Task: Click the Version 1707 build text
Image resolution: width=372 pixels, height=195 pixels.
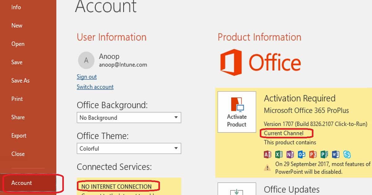Action: [x=316, y=124]
